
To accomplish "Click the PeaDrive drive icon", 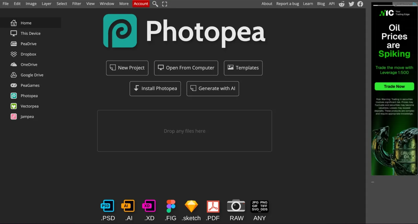I will pos(14,44).
